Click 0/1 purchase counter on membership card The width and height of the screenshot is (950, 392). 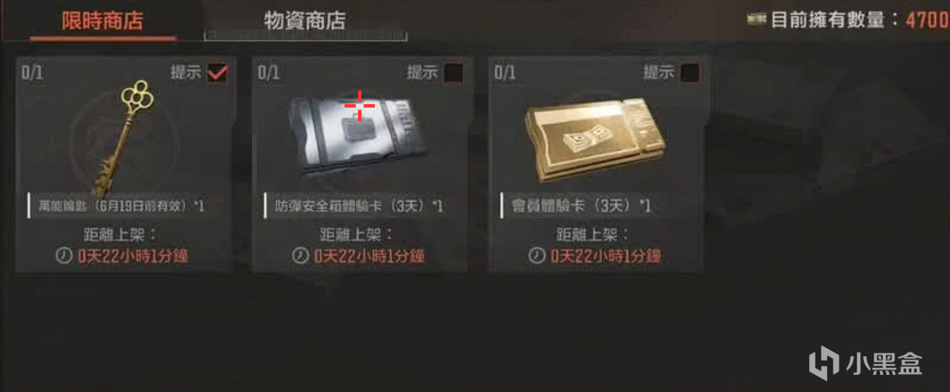[505, 74]
